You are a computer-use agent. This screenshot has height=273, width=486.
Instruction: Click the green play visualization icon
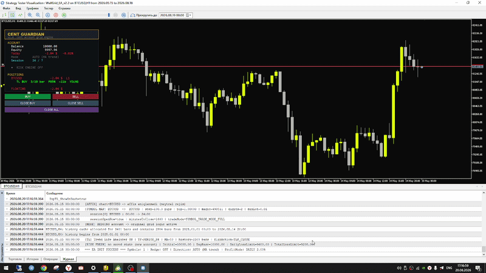(64, 15)
